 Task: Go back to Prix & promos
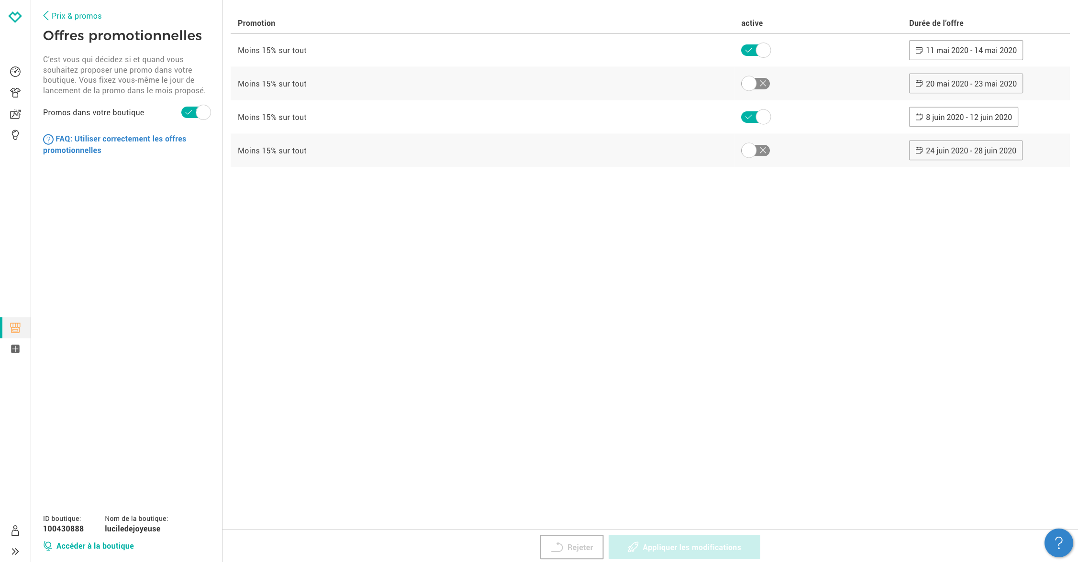(x=72, y=16)
